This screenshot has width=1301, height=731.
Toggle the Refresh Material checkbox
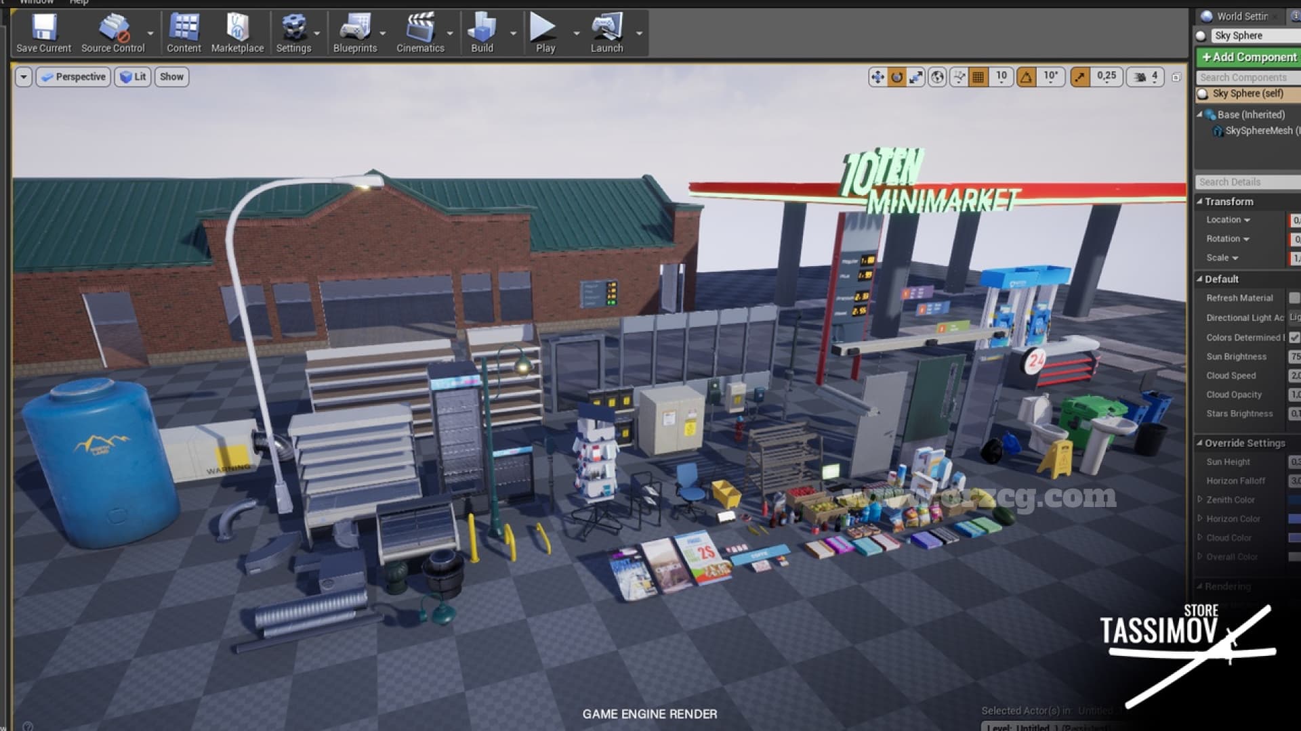pos(1294,298)
